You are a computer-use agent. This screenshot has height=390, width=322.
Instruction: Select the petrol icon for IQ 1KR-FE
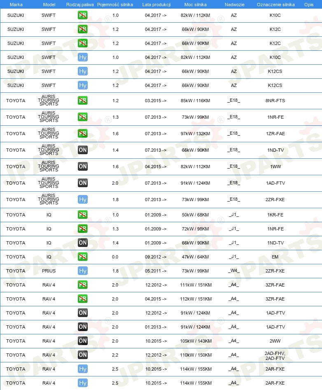(x=82, y=215)
